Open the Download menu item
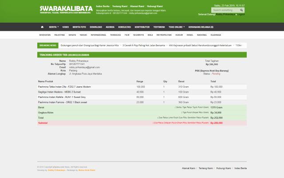Viewport: 284px width, 178px height. point(96,27)
